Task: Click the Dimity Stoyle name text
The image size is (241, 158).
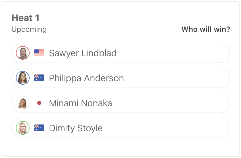Action: tap(76, 128)
